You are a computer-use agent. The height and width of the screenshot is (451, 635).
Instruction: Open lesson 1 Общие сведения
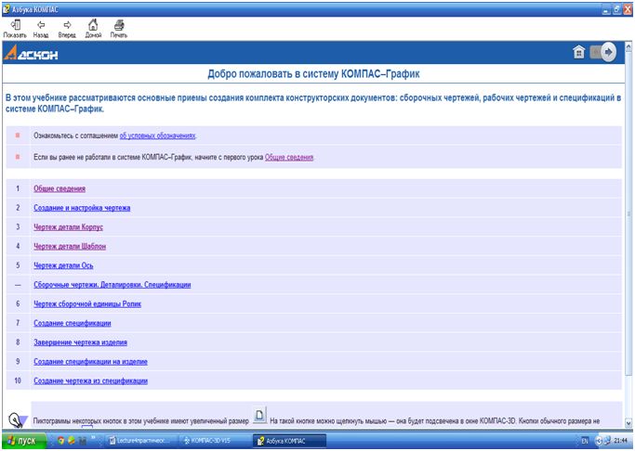pos(60,188)
